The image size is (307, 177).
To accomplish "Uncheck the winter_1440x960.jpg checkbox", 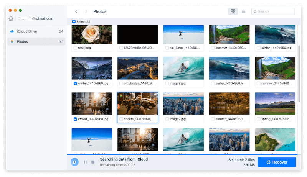I will 75,84.
